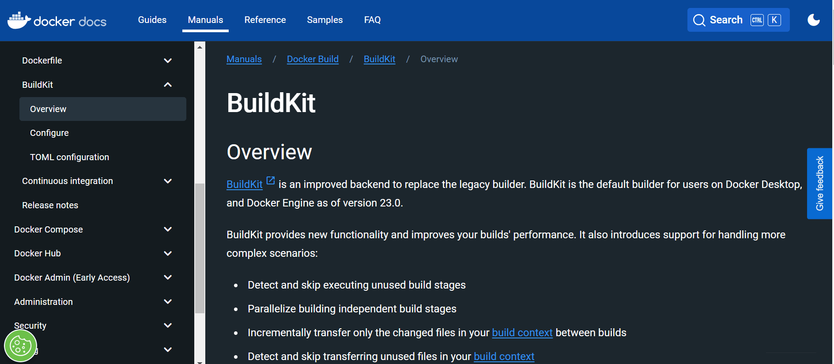Expand the Docker Compose section chevron
This screenshot has width=834, height=364.
point(168,229)
